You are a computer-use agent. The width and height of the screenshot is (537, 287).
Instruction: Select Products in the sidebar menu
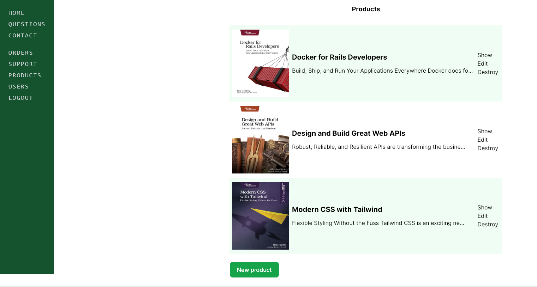[x=25, y=75]
